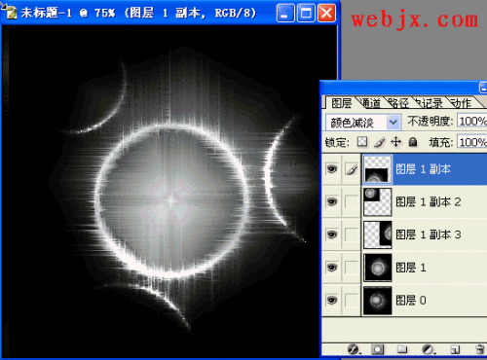The width and height of the screenshot is (487, 360).
Task: Select thumbnail of 图层 1 副本 3
Action: point(377,234)
